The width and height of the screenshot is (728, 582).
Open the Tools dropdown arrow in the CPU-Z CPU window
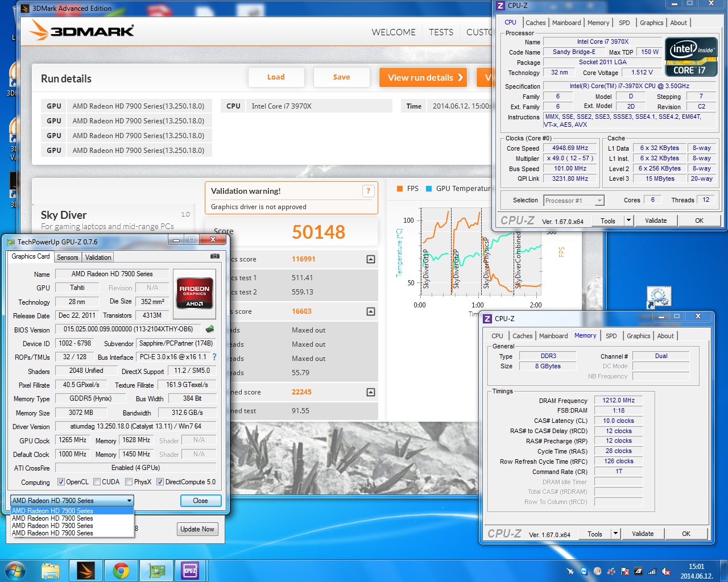[x=628, y=221]
